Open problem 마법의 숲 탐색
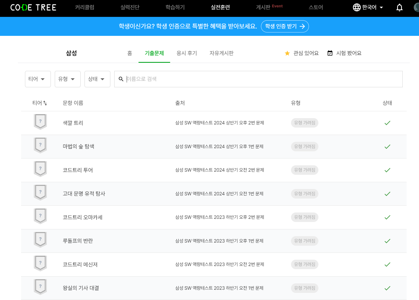Image resolution: width=419 pixels, height=300 pixels. point(78,146)
